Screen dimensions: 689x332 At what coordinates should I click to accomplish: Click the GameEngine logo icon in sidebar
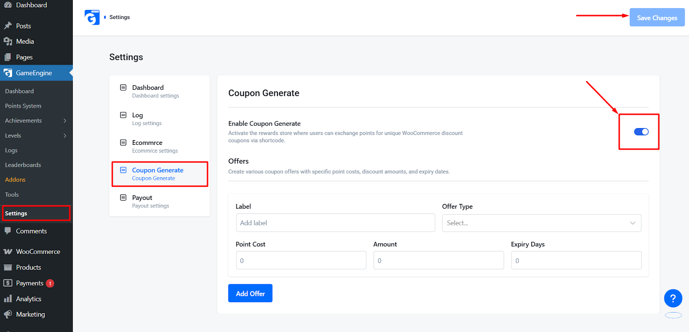click(8, 73)
